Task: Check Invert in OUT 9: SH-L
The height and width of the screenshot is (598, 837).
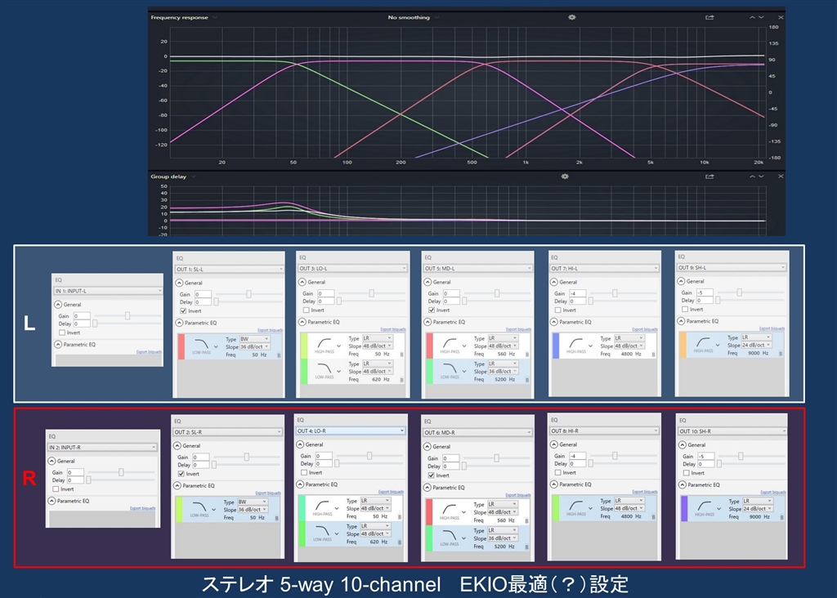Action: tap(685, 309)
